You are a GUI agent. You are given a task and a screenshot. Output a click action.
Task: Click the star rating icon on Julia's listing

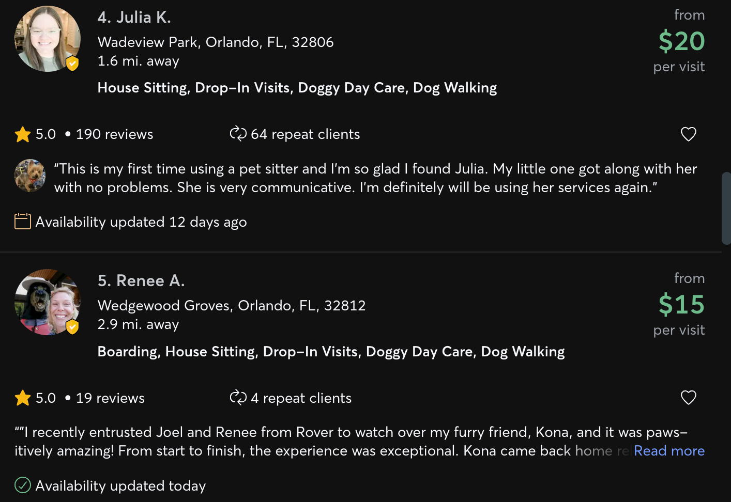(22, 134)
